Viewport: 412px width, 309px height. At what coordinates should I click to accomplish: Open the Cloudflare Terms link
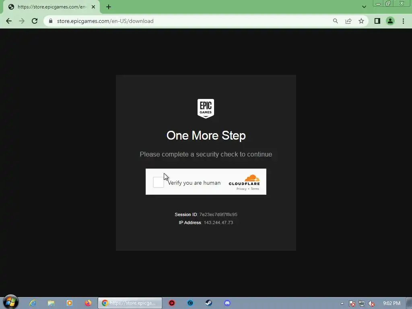(x=255, y=189)
